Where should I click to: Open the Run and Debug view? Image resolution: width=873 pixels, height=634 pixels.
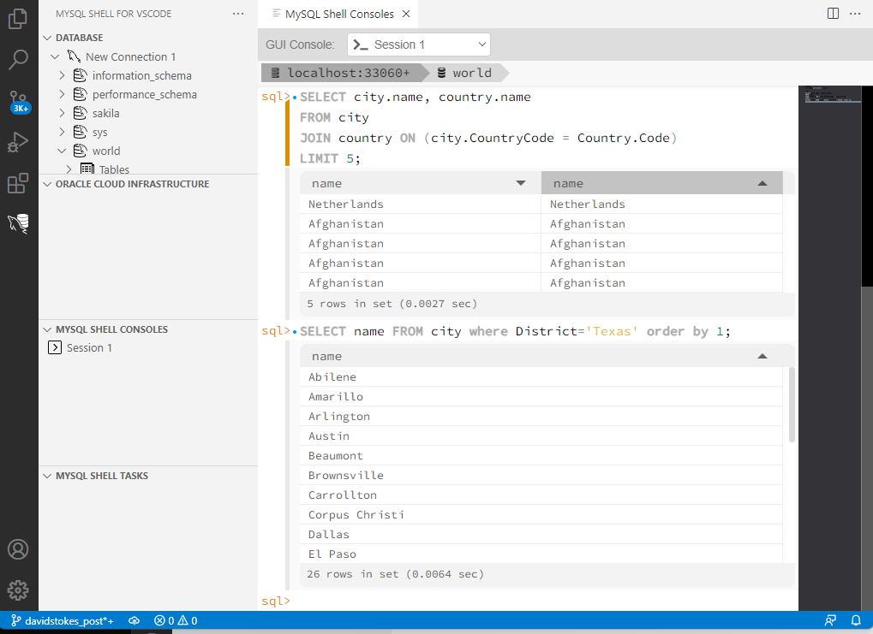18,142
